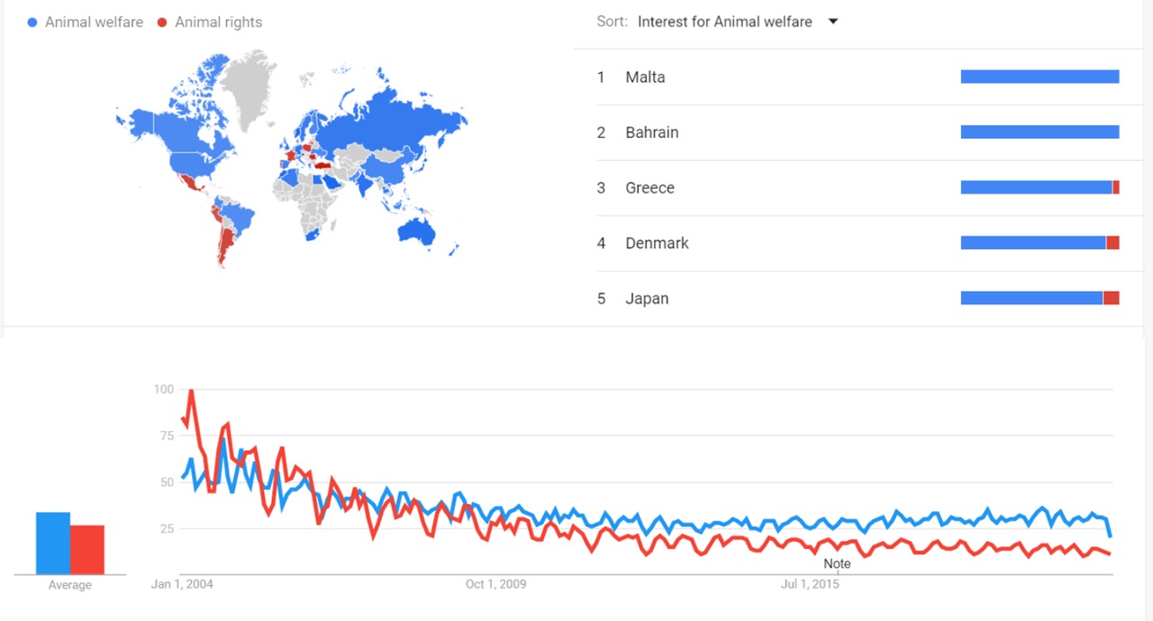The width and height of the screenshot is (1153, 621).
Task: Click the blue Animal welfare legend dot
Action: point(32,22)
